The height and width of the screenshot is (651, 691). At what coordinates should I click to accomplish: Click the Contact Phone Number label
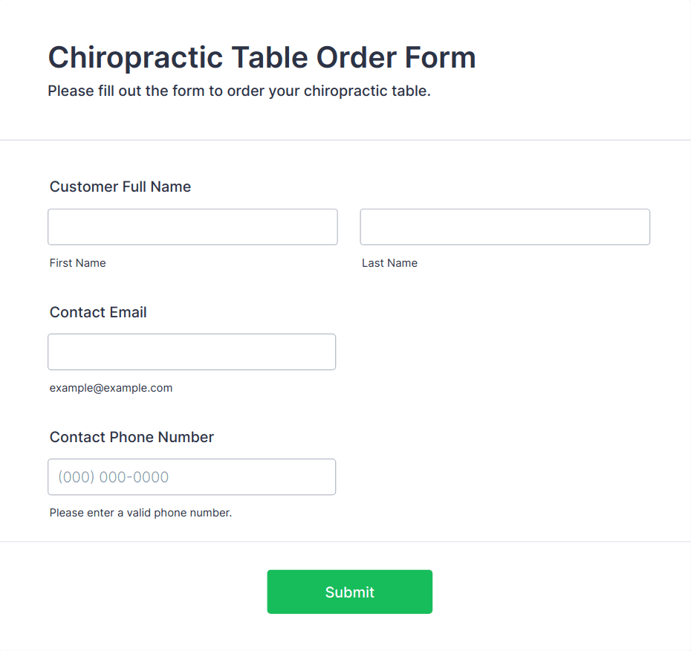point(132,437)
